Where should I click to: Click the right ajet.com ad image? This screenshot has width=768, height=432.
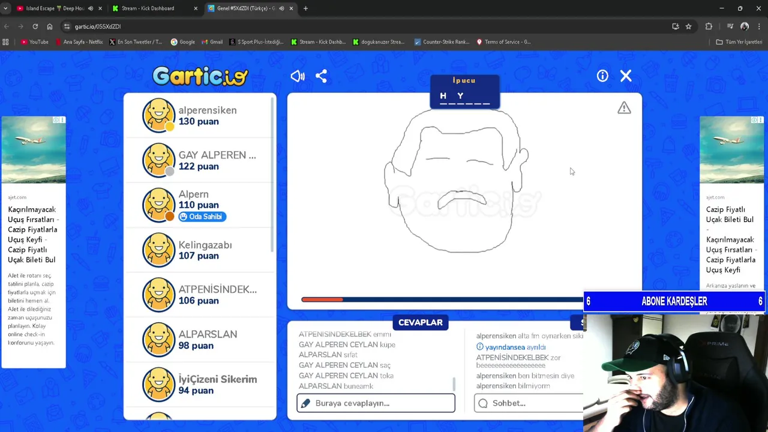coord(731,150)
